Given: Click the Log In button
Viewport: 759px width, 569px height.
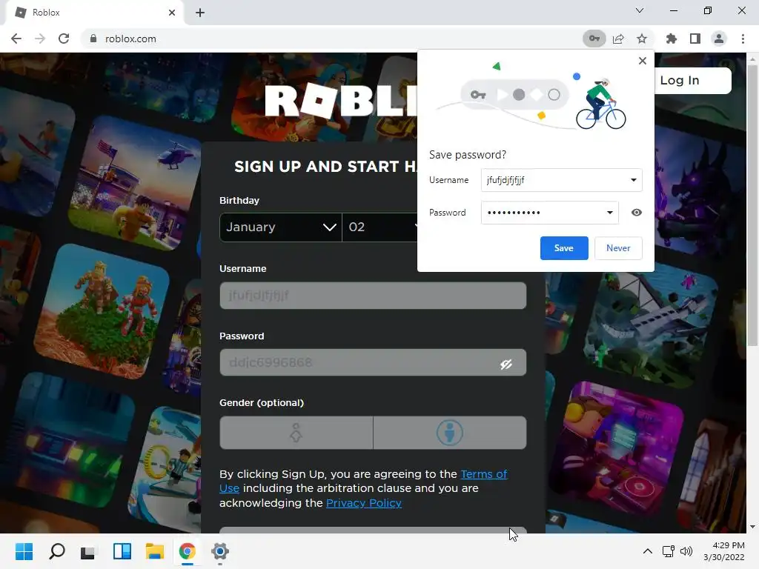Looking at the screenshot, I should point(692,80).
